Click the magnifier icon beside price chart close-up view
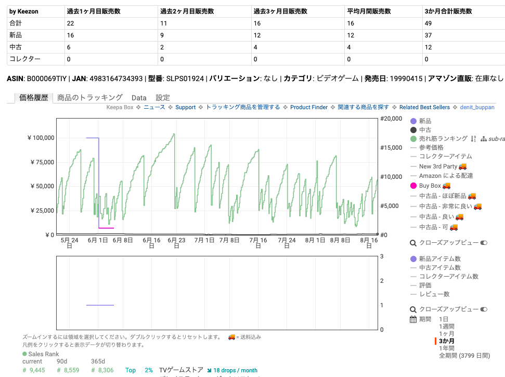The height and width of the screenshot is (377, 505). click(x=413, y=243)
